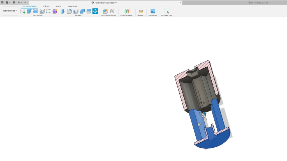
Task: Expand the PRÜFEN menu
Action: pos(141,16)
